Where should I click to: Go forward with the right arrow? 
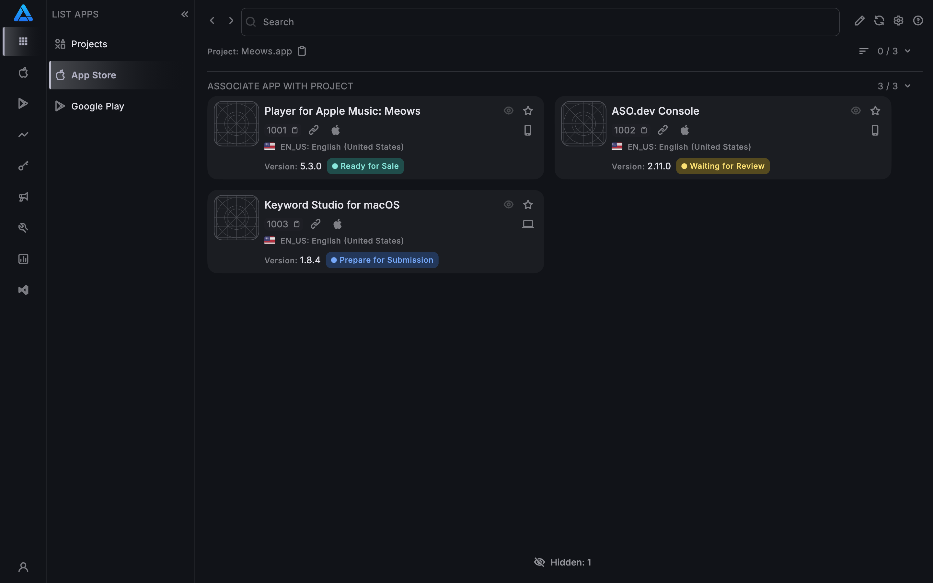[231, 20]
